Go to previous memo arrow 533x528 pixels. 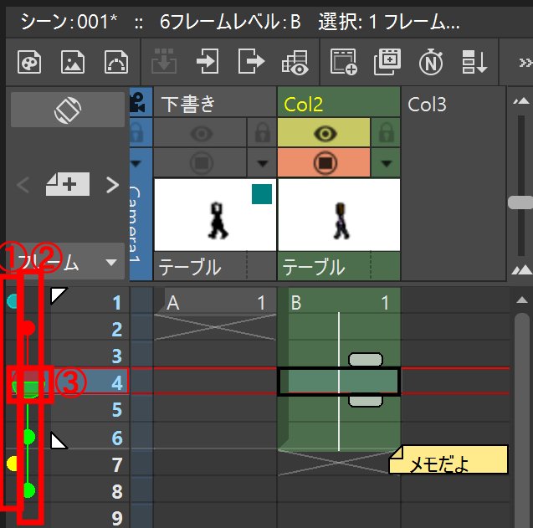coord(23,185)
